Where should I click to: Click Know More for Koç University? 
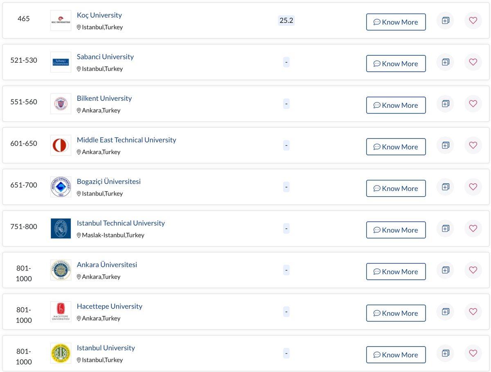click(x=396, y=22)
